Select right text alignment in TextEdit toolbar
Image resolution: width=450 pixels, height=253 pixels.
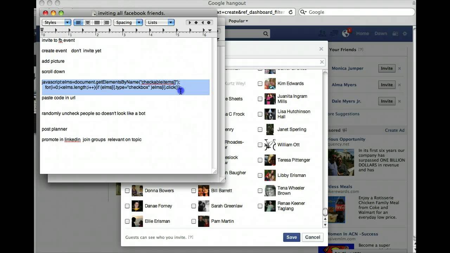coord(106,22)
